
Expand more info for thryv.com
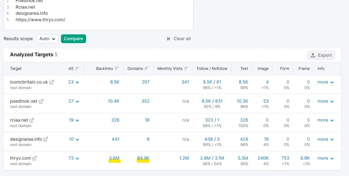[x=325, y=158]
